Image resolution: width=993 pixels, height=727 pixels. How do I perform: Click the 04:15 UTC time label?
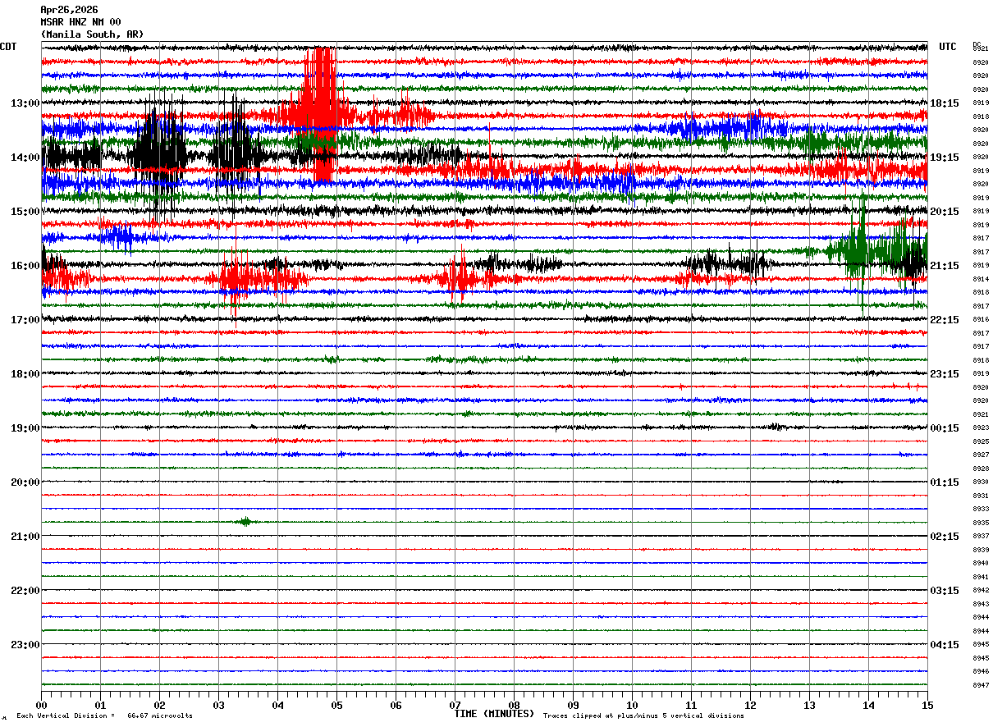(944, 644)
